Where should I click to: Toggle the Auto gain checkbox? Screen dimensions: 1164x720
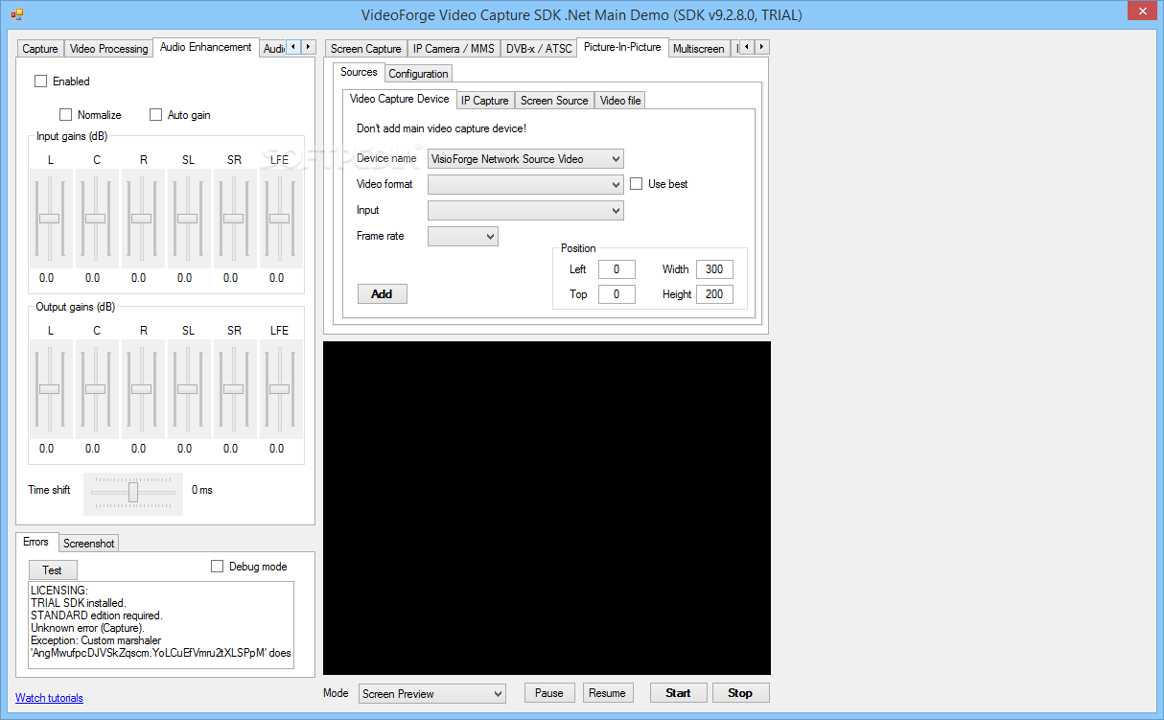tap(156, 115)
